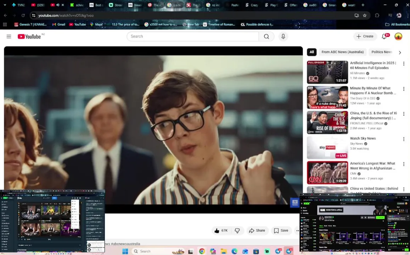Switch to the weath tab

coord(349,5)
